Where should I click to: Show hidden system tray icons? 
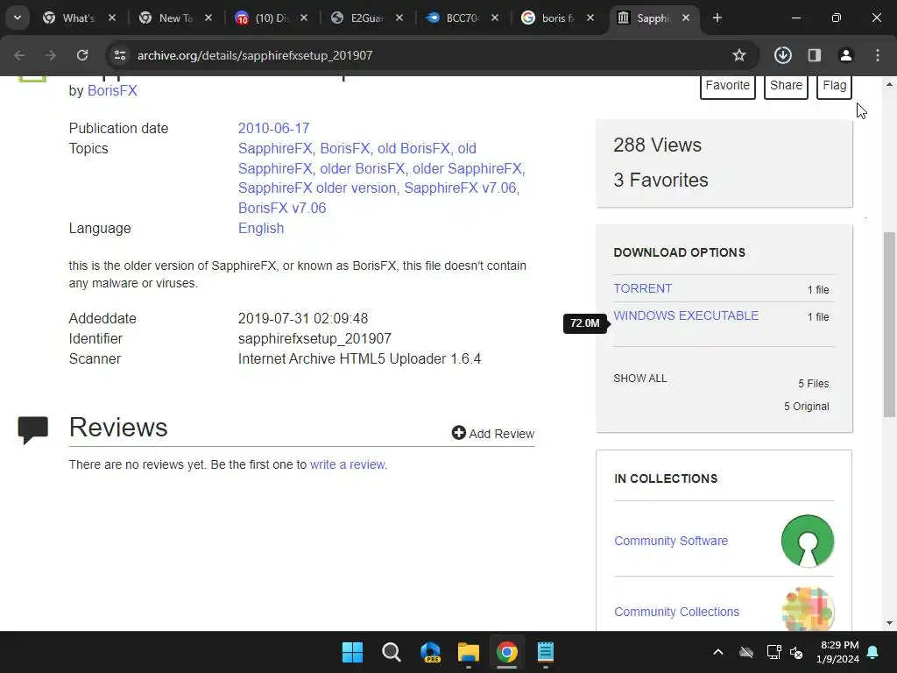(x=718, y=652)
